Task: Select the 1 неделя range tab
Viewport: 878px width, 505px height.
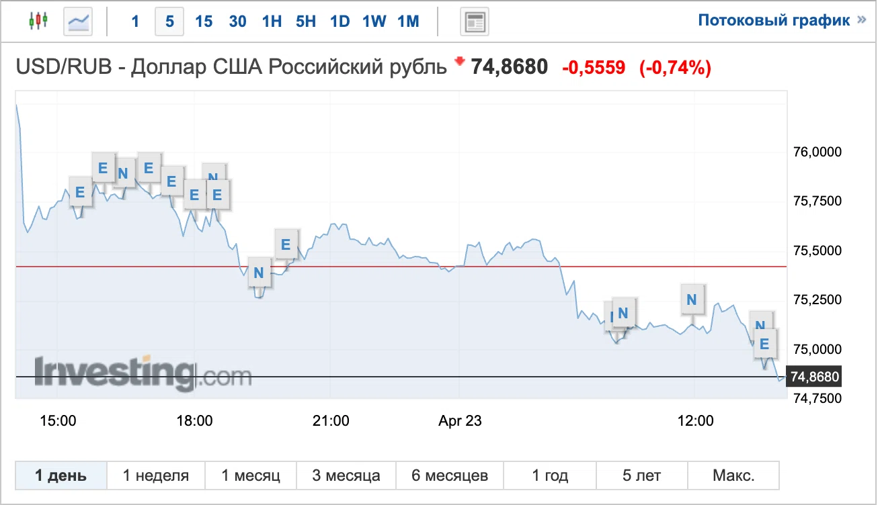Action: [x=155, y=476]
